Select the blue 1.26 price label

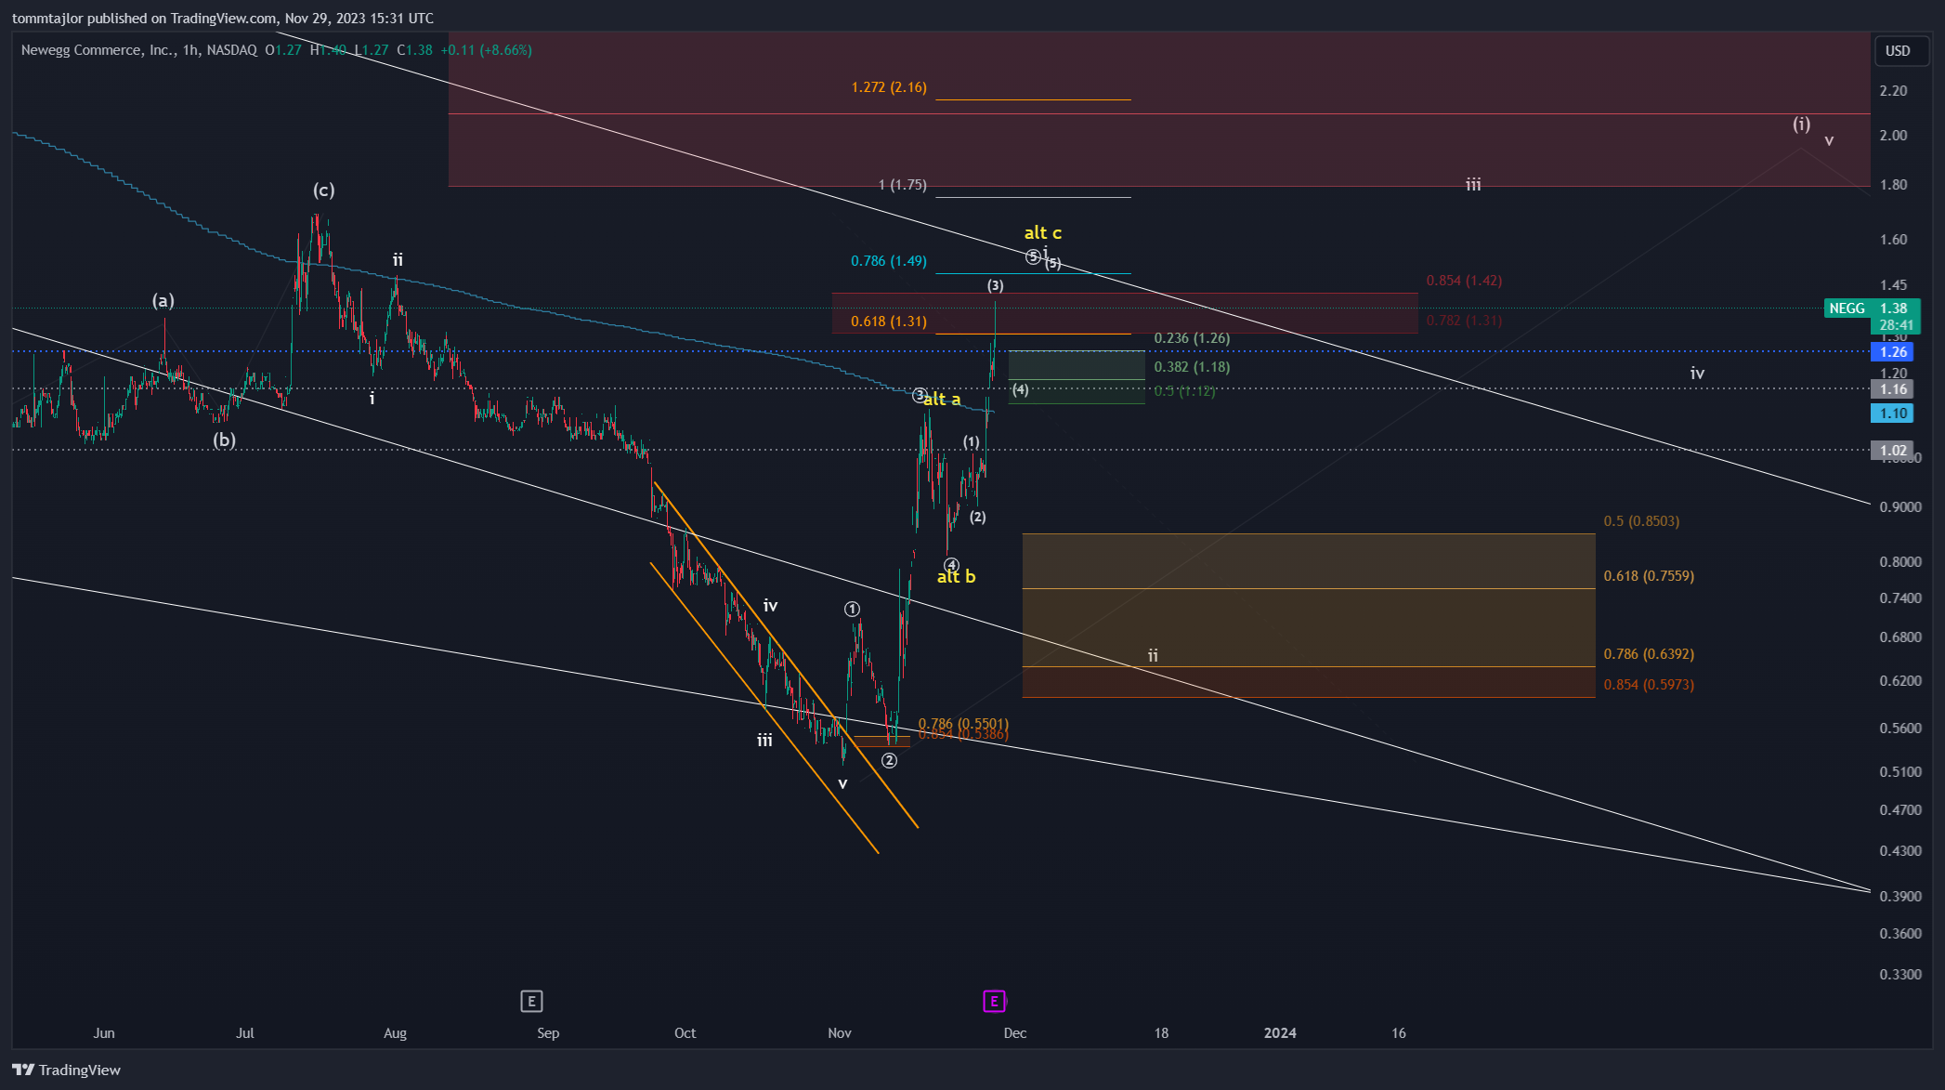tap(1893, 351)
